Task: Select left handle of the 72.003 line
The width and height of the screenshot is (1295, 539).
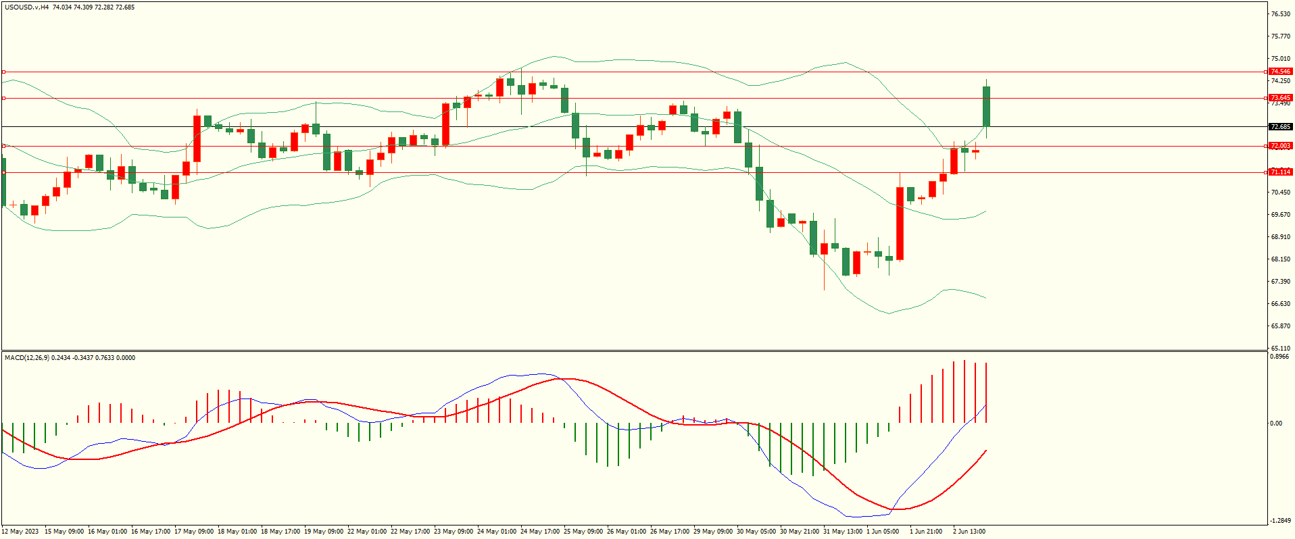Action: (x=3, y=146)
